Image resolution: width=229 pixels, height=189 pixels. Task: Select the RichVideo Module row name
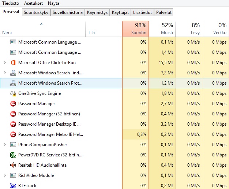pos(36,175)
